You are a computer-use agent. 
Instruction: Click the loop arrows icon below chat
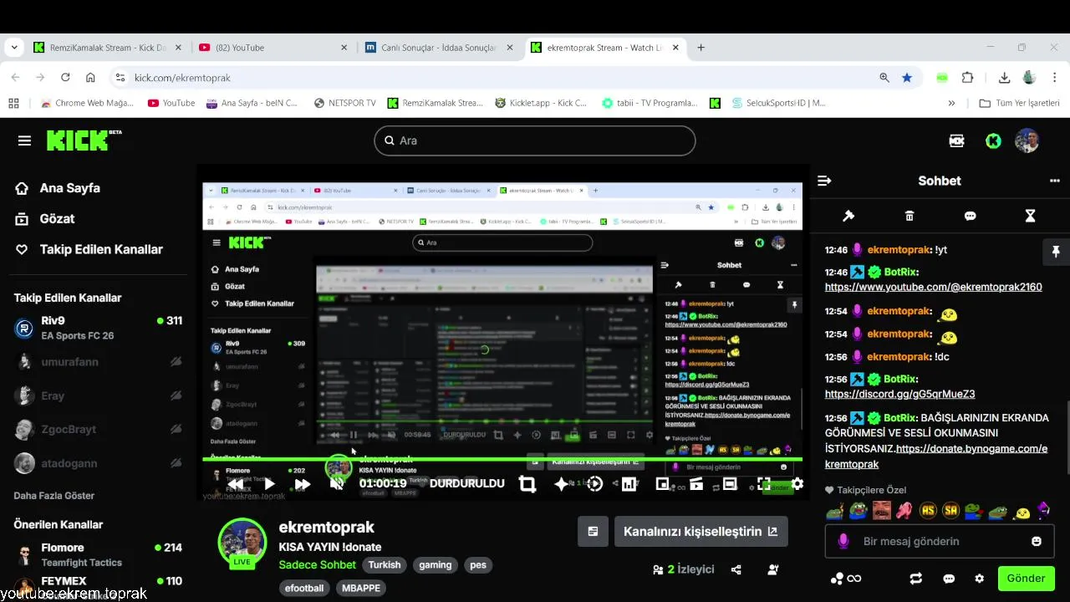[916, 579]
